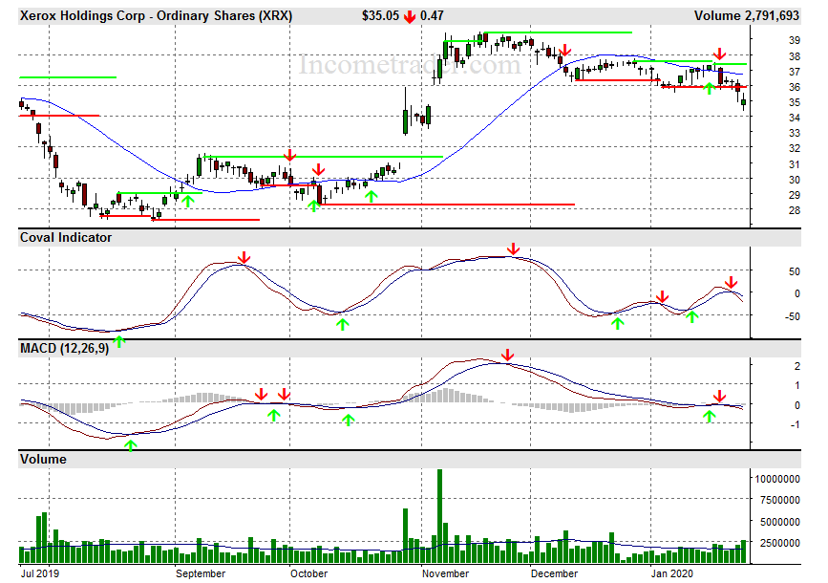Click the 39 price axis label

(795, 40)
